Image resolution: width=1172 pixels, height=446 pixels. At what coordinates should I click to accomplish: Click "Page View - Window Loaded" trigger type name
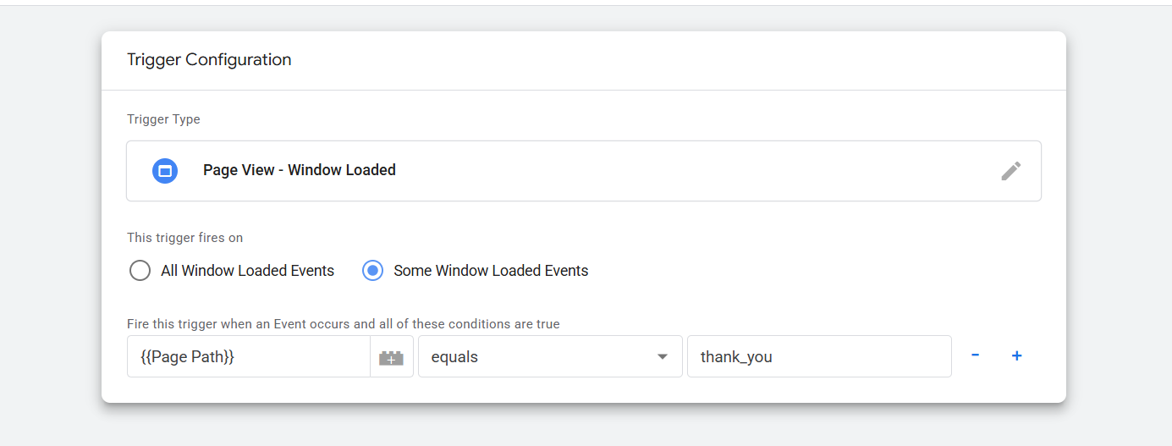tap(299, 170)
